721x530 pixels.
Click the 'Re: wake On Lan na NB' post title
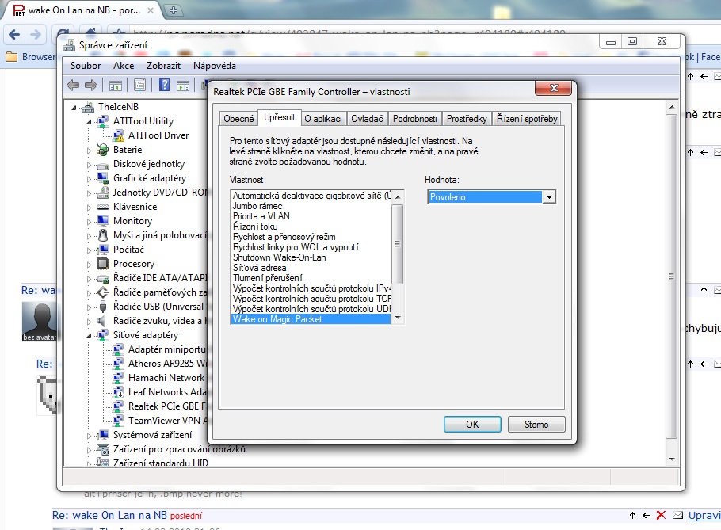click(x=109, y=515)
